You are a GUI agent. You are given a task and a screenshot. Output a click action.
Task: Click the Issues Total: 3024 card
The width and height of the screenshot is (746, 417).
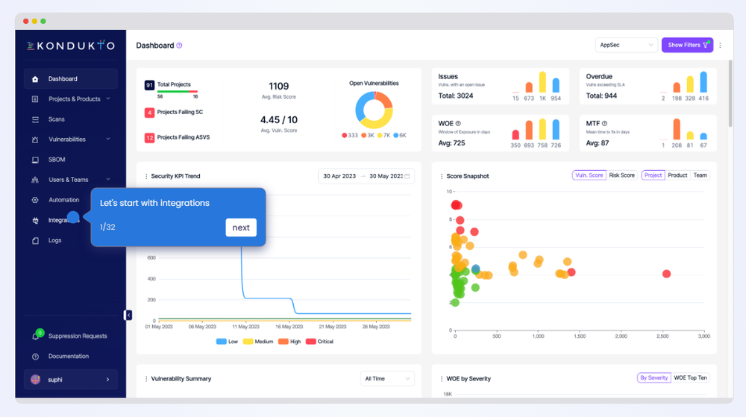[500, 86]
